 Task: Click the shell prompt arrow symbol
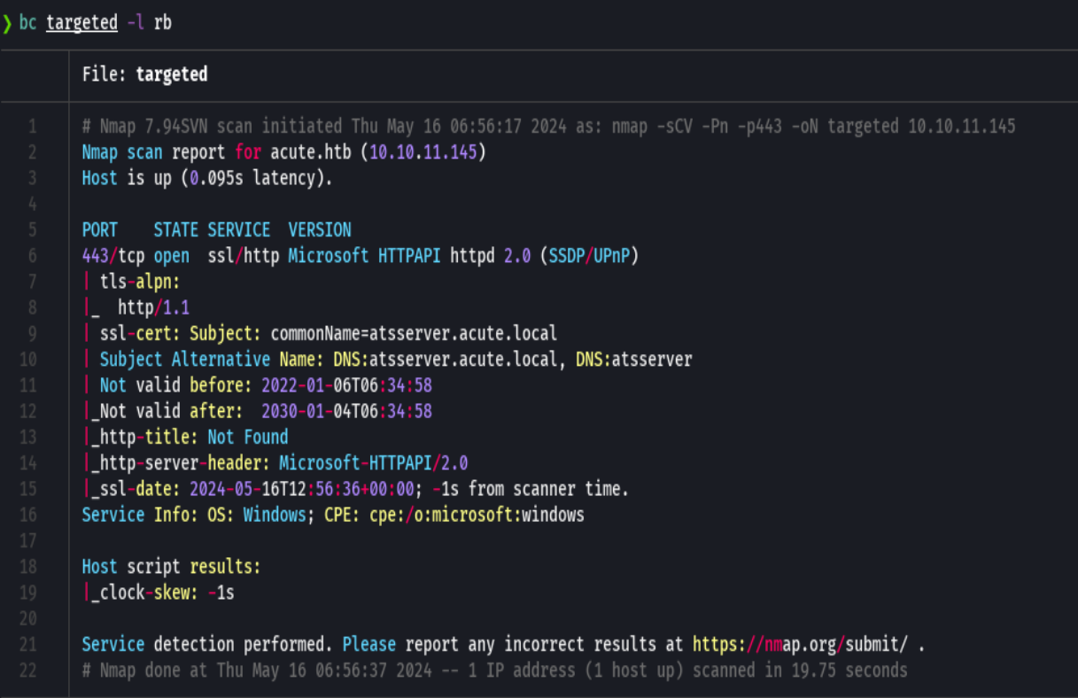tap(8, 22)
